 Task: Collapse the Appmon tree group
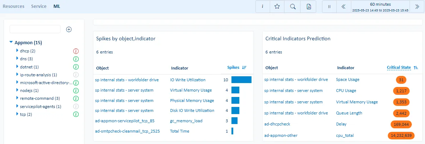11,43
